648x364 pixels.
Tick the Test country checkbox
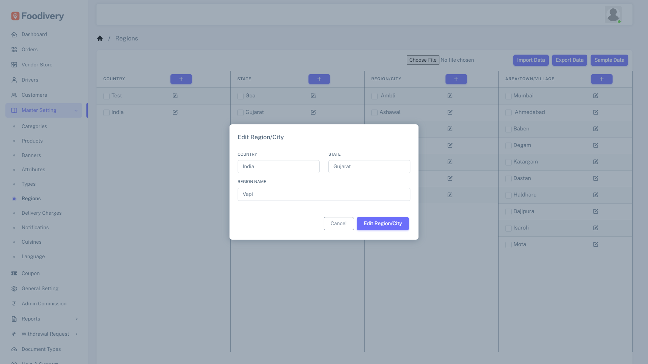pyautogui.click(x=106, y=96)
